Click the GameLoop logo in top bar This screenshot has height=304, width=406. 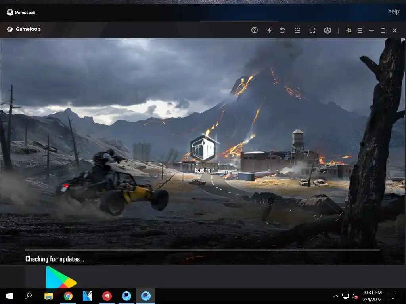coord(21,12)
